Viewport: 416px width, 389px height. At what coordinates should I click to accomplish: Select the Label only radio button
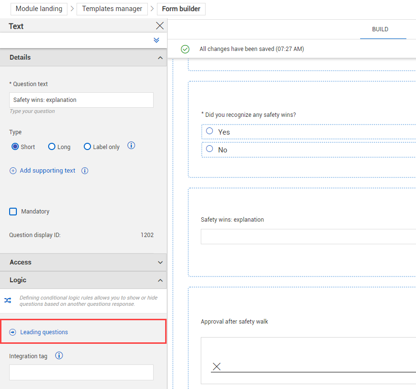click(x=87, y=147)
